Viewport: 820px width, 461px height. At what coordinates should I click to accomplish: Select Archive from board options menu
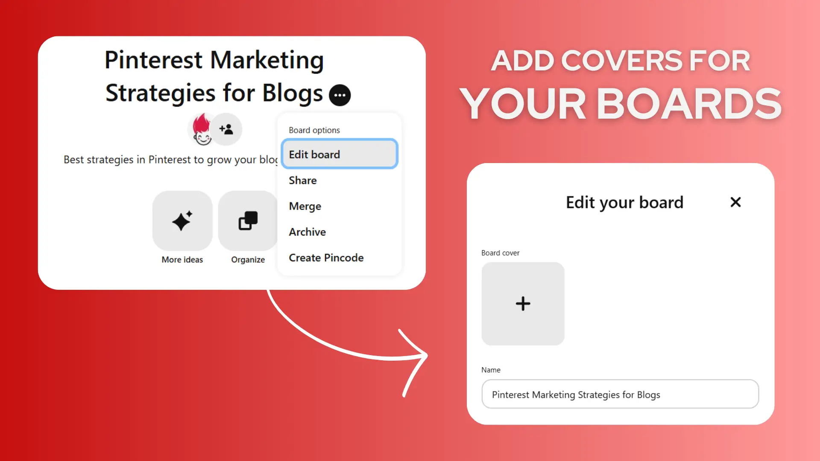tap(307, 231)
